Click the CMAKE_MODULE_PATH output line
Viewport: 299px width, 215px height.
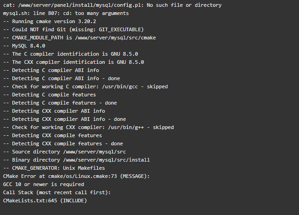[x=79, y=38]
